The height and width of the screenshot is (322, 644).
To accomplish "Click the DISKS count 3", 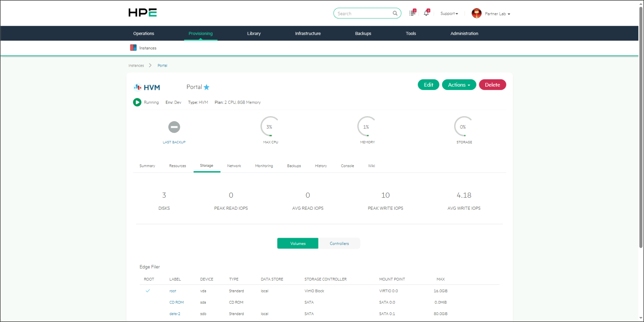I will tap(164, 195).
